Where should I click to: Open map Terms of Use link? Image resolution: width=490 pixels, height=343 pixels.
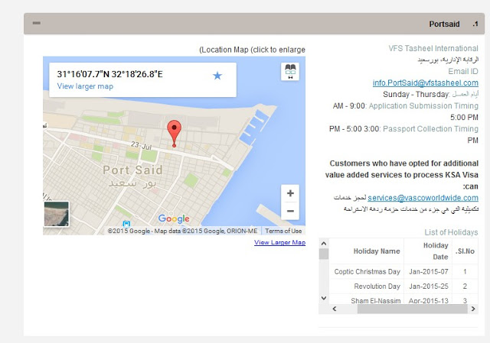(283, 231)
